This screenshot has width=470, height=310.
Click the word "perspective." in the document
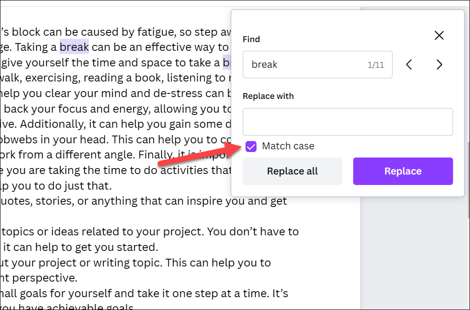click(x=44, y=278)
